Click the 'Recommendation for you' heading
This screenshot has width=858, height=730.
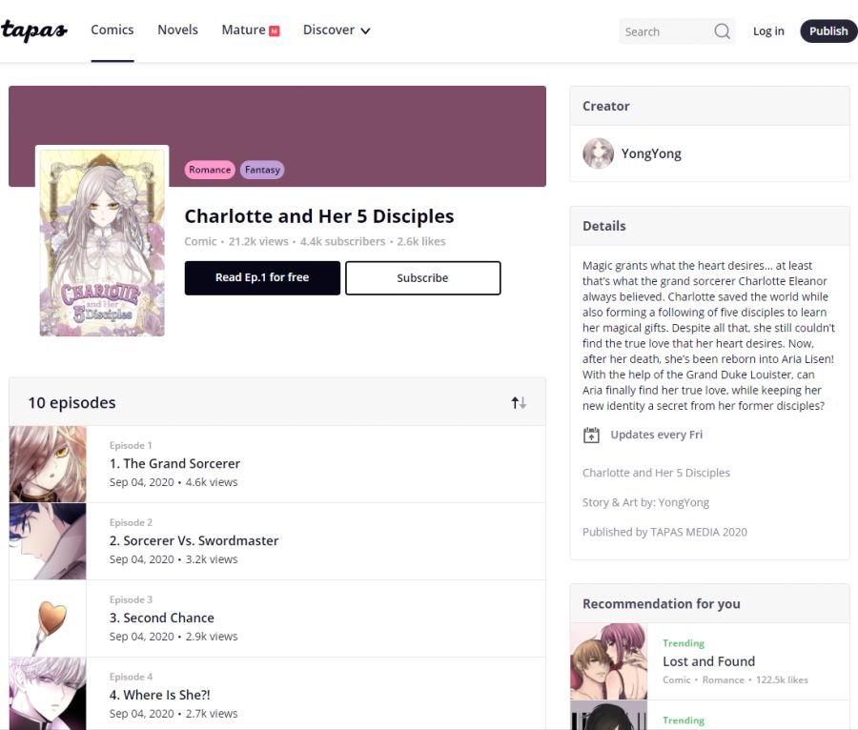661,604
